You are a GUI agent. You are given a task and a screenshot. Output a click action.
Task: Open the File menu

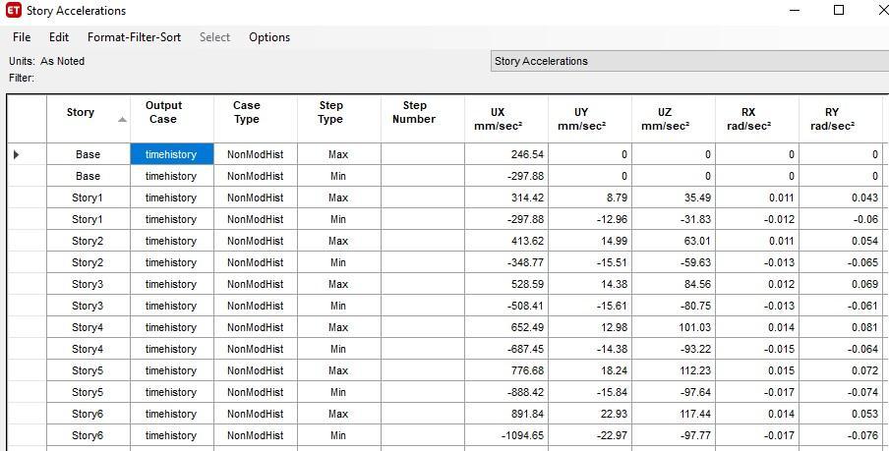pos(22,37)
